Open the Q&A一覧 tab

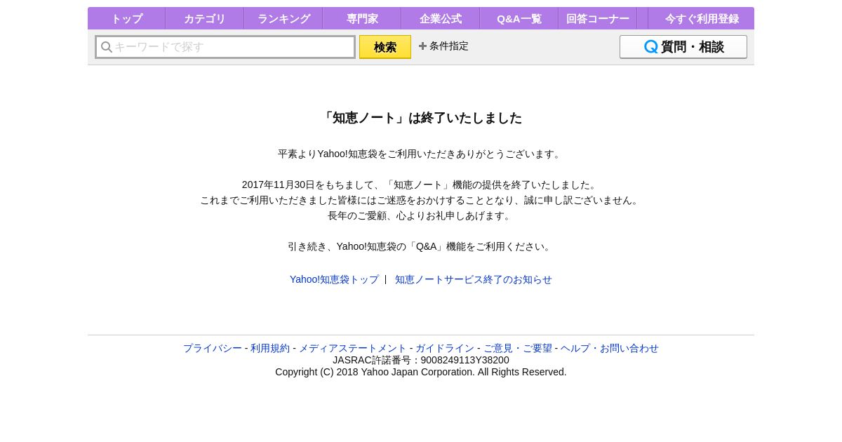(519, 19)
